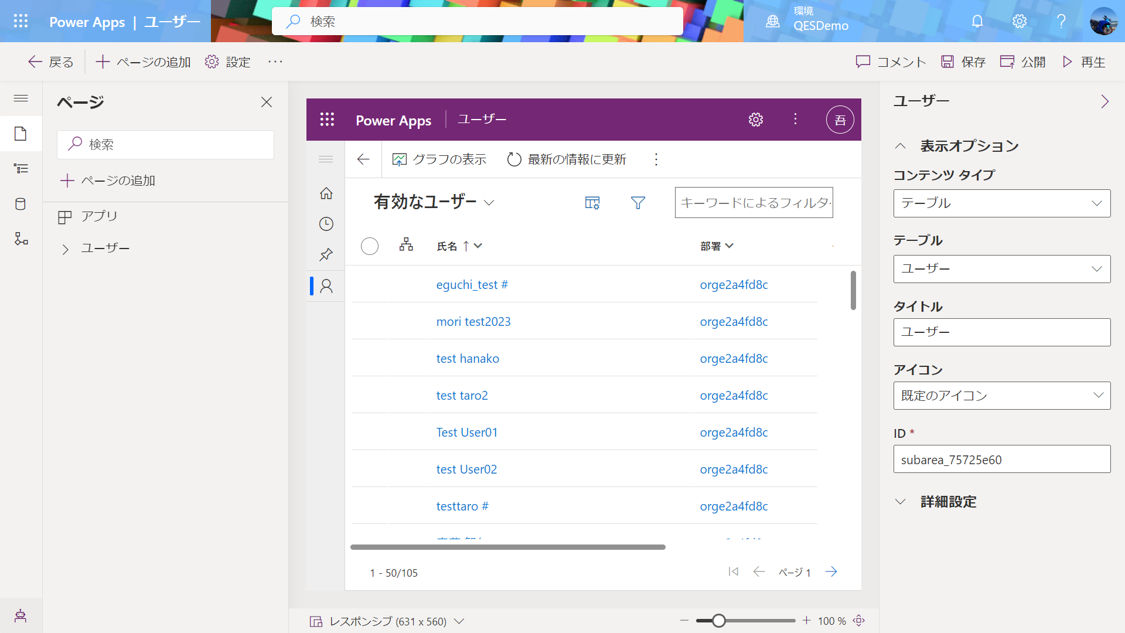1125x633 pixels.
Task: Open Pinned pushpin icon in preview sidebar
Action: tap(326, 254)
